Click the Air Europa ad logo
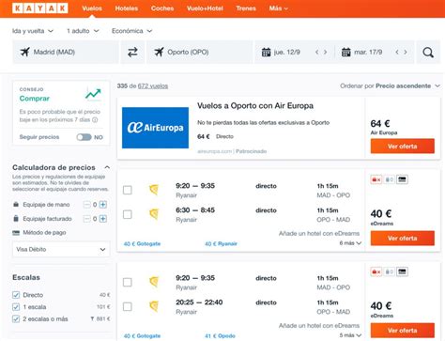 pos(155,128)
